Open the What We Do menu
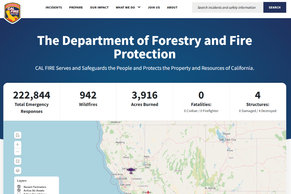This screenshot has height=194, width=291. (x=125, y=7)
